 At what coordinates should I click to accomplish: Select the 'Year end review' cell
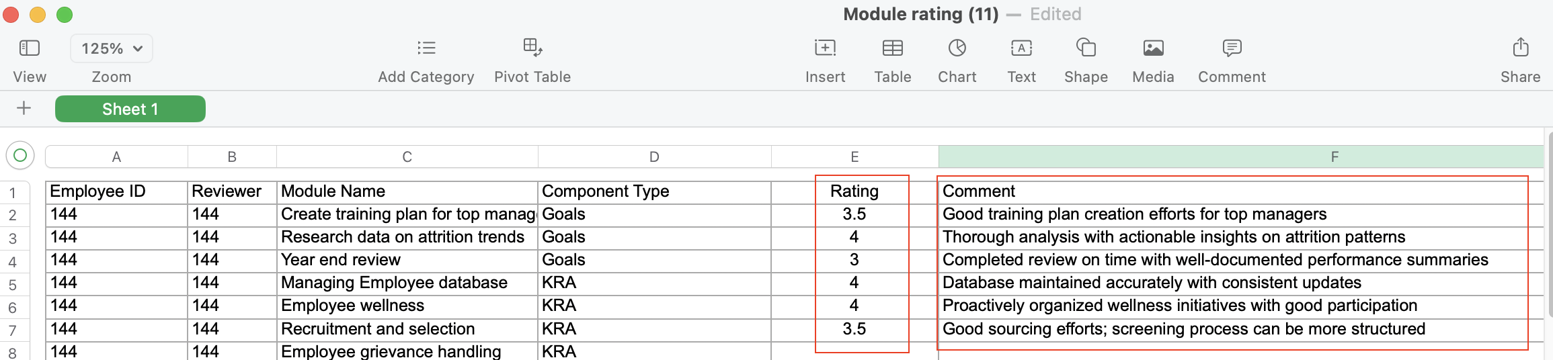[x=407, y=260]
